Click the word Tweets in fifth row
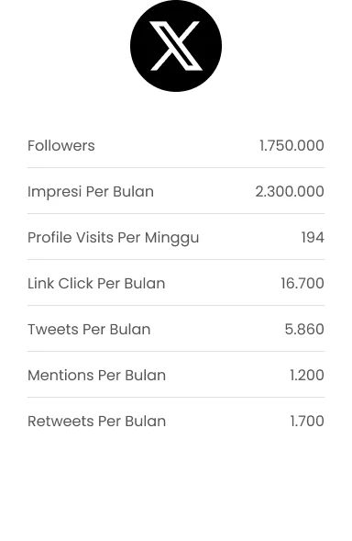This screenshot has height=541, width=352. [53, 329]
